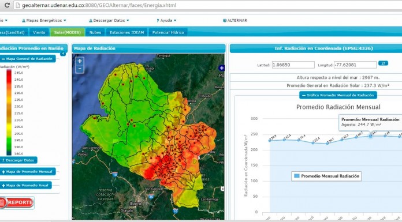Click the coordinate search magnifier button
402x222 pixels.
(x=383, y=63)
